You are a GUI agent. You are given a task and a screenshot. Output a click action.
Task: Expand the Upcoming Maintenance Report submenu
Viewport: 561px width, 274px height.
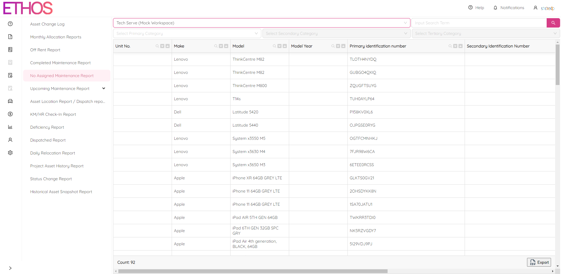104,89
